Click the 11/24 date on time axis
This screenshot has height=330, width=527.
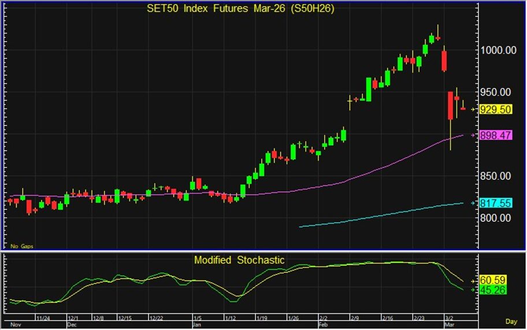pyautogui.click(x=43, y=318)
